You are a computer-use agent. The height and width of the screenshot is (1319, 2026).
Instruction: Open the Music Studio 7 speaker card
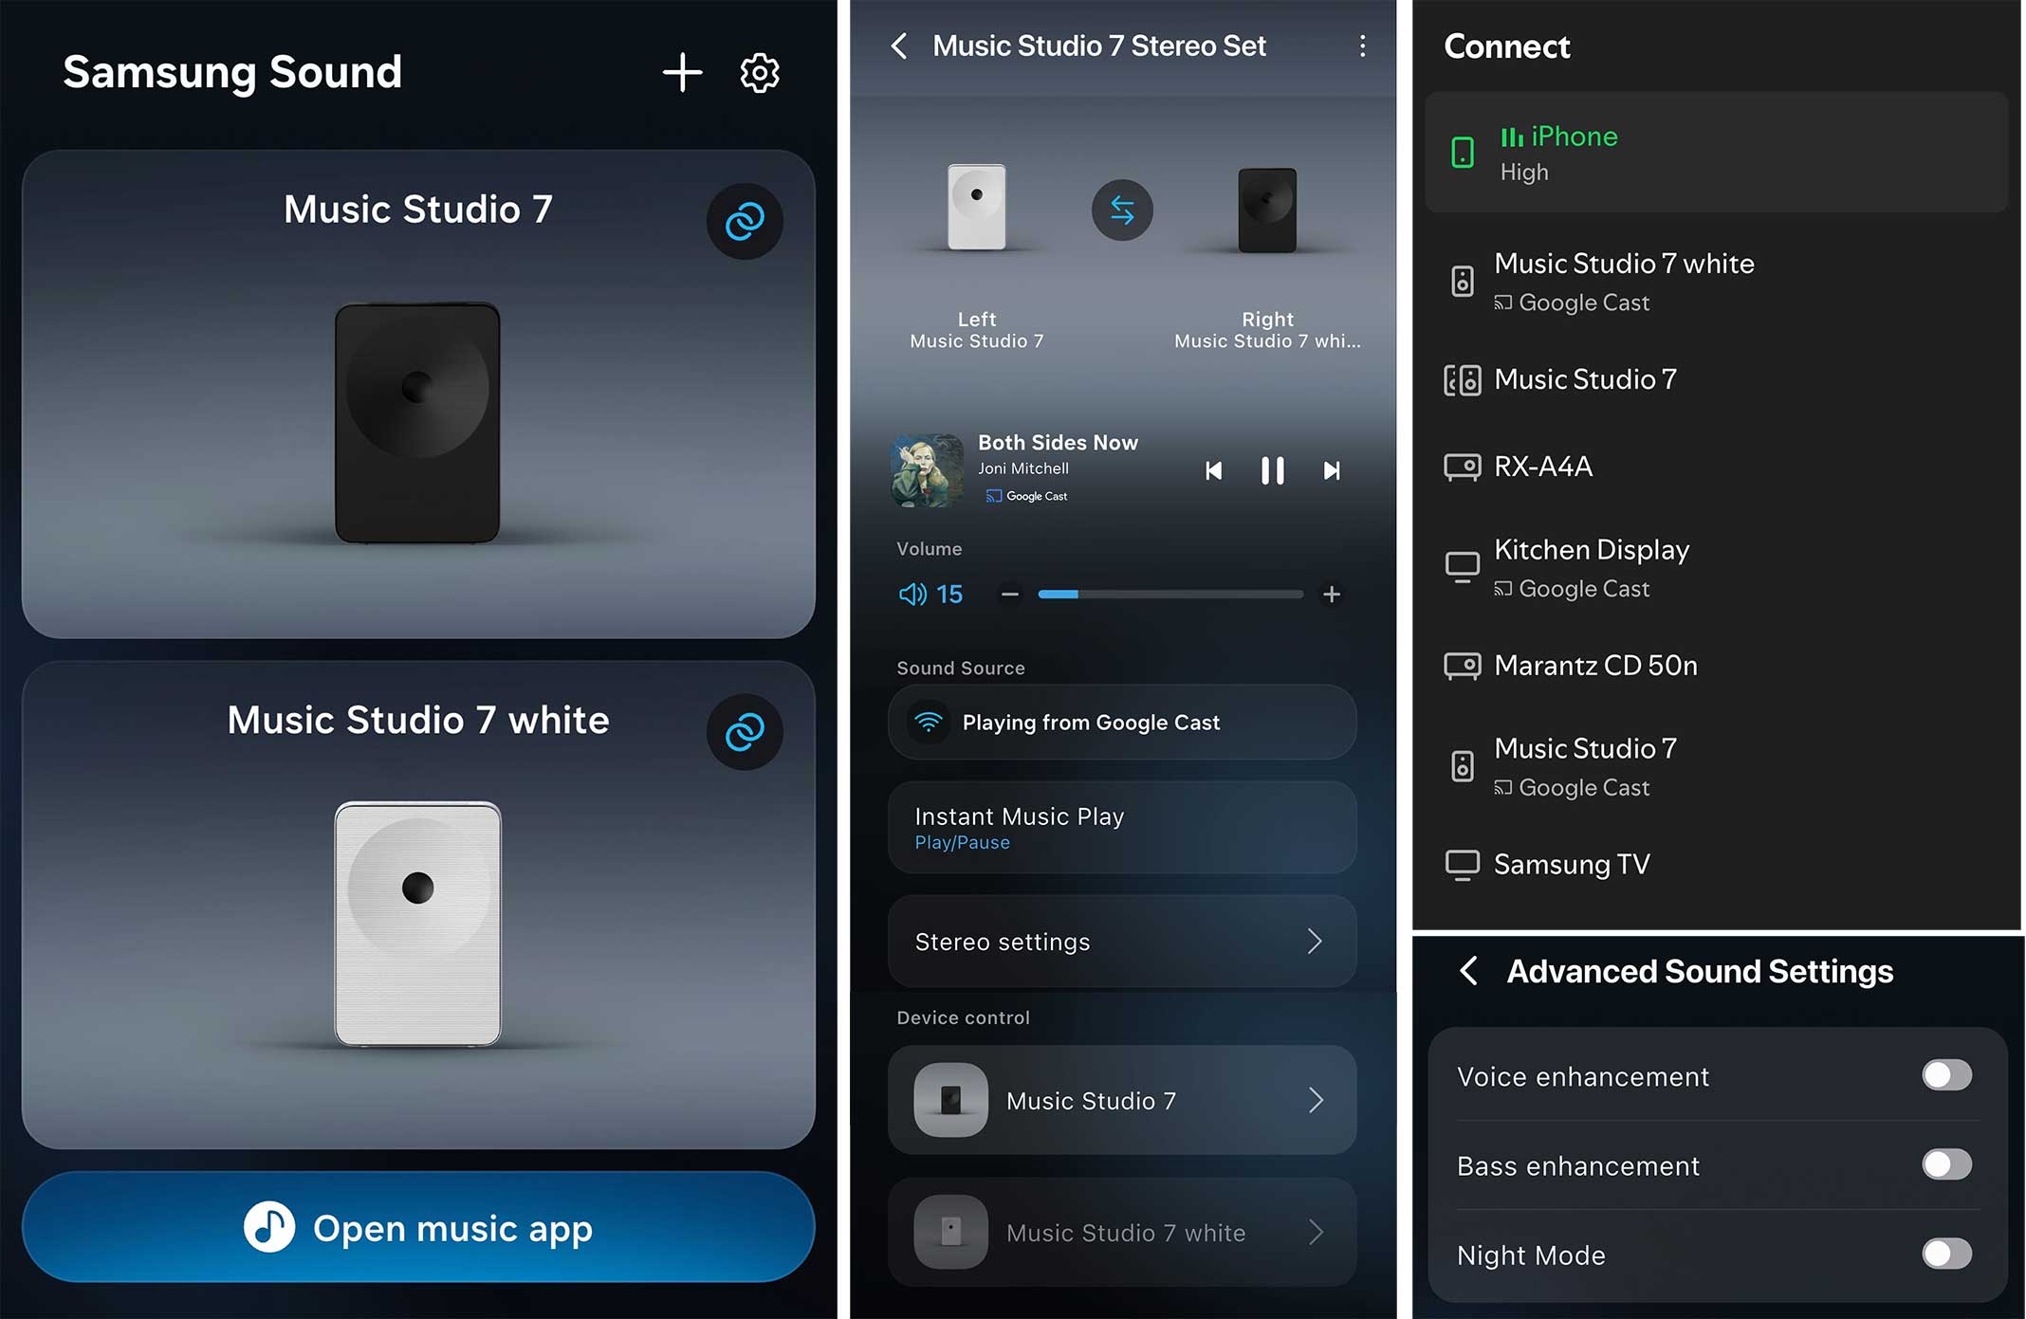tap(418, 394)
